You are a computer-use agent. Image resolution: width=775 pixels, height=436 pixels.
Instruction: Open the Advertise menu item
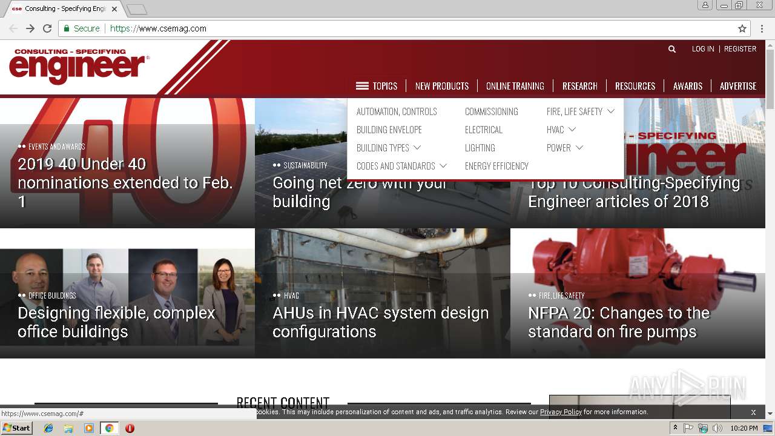pos(738,86)
